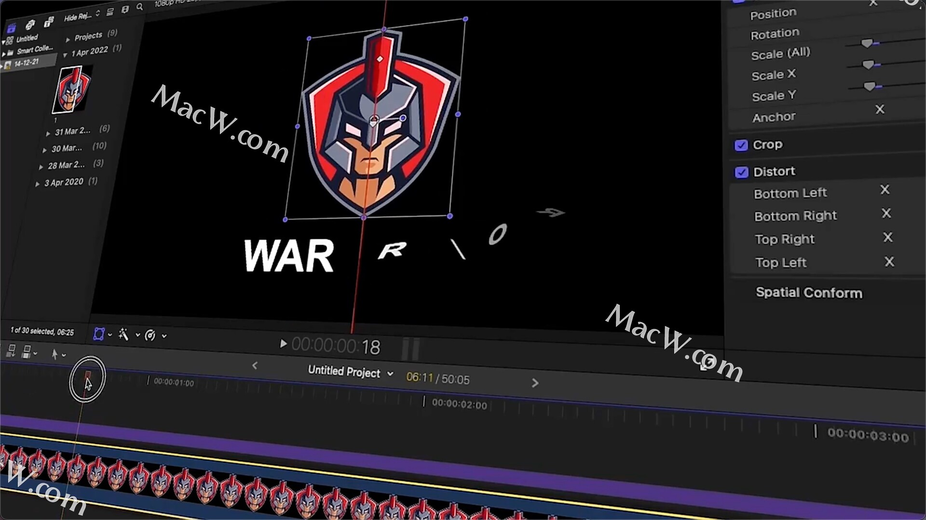Click the clip appearance icon in browser
Screen dimensions: 926x520
point(110,12)
